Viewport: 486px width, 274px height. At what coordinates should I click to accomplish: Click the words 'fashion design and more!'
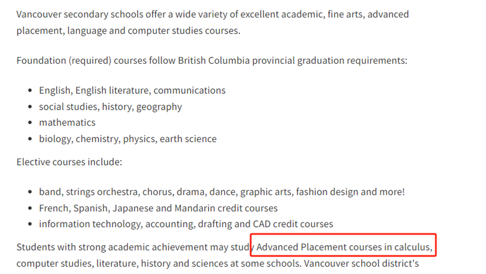350,192
